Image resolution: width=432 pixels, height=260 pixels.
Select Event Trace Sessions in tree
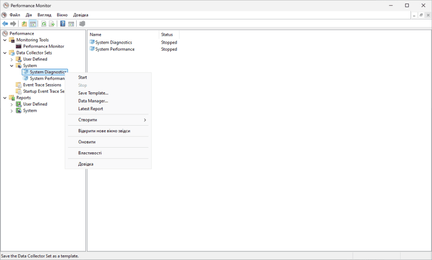pos(42,85)
